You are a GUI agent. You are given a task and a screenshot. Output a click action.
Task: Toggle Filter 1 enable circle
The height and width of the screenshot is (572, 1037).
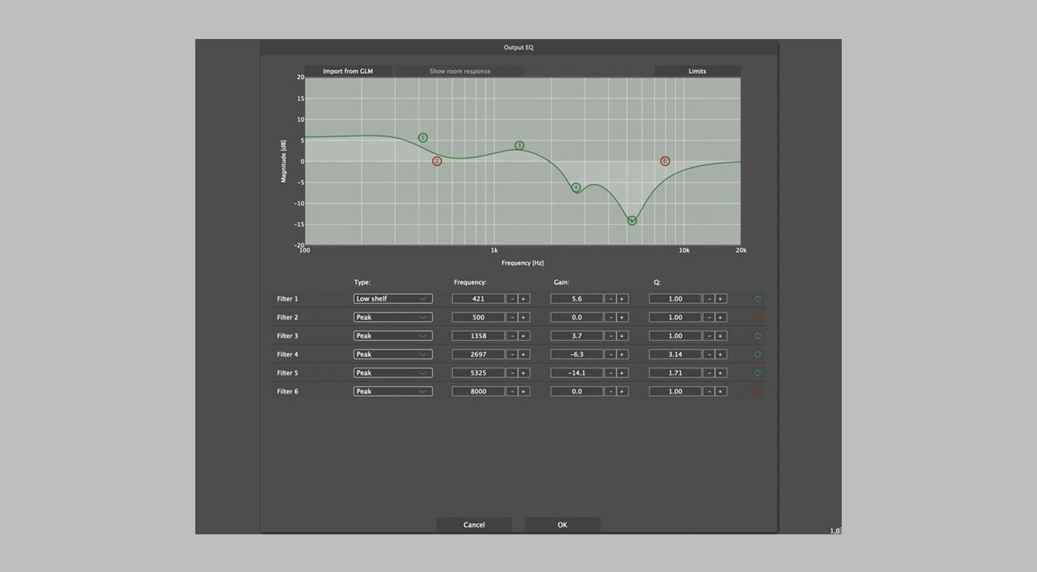(x=758, y=299)
